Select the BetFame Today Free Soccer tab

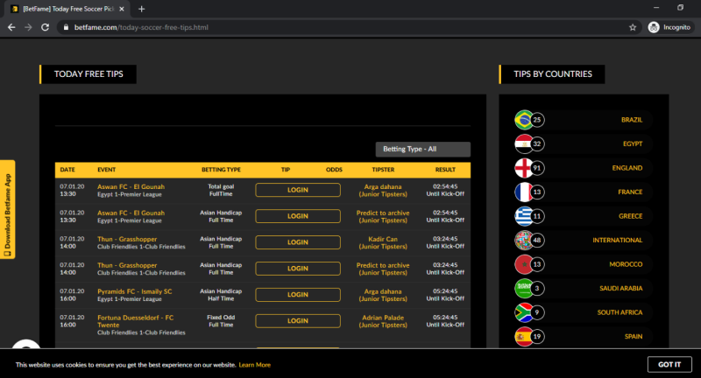pyautogui.click(x=68, y=9)
